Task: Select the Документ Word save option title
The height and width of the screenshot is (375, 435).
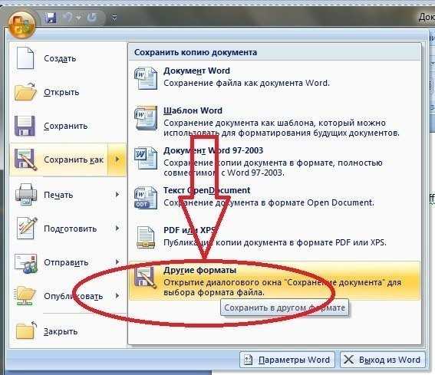Action: click(196, 71)
